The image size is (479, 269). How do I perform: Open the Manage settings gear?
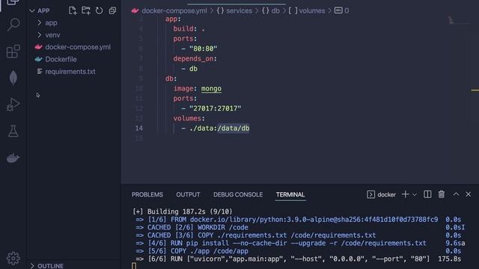(13, 259)
